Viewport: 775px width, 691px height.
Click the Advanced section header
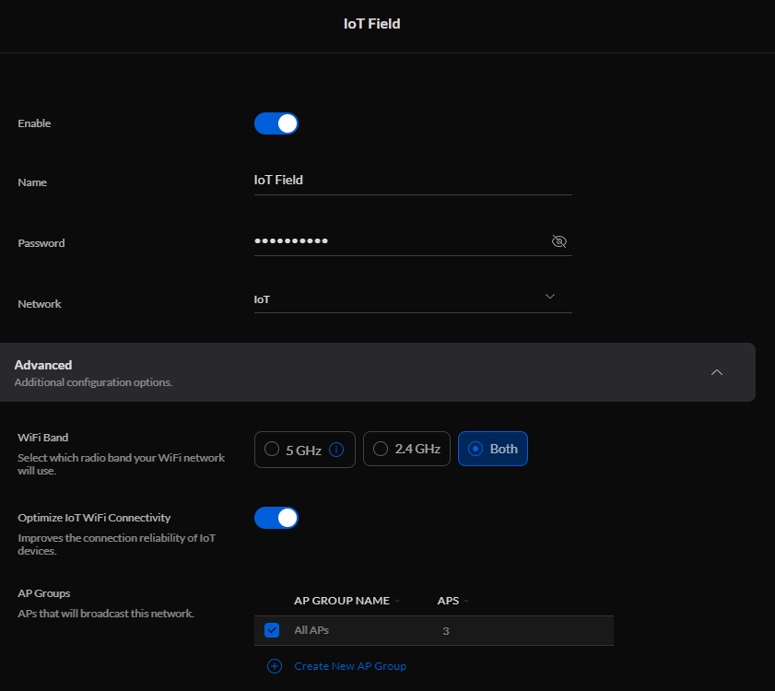coord(378,372)
